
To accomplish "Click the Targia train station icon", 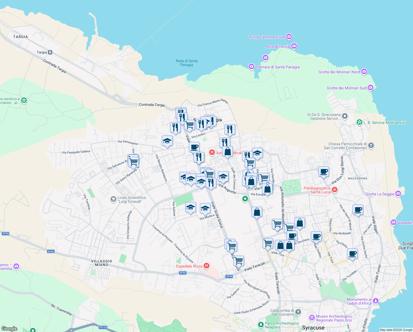I will pyautogui.click(x=50, y=52).
